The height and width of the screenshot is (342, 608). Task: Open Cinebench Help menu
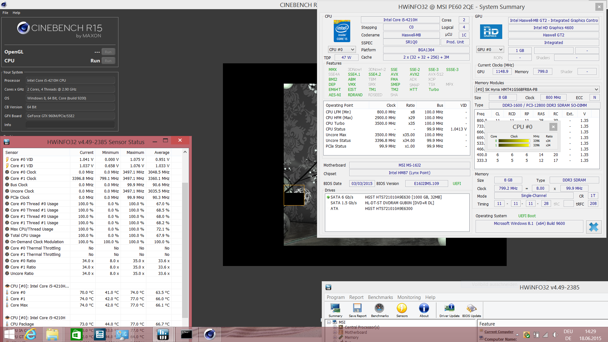(16, 13)
